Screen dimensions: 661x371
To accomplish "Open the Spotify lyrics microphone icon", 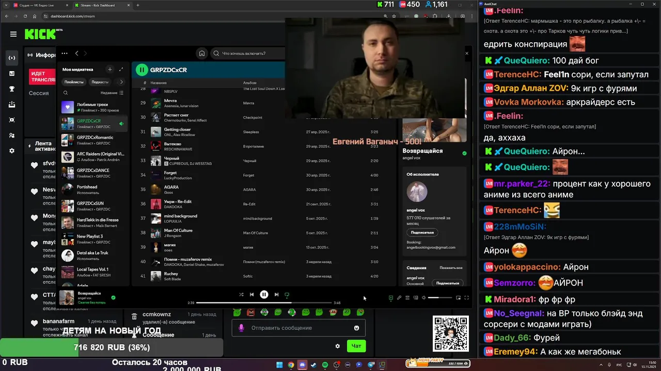I will coord(399,297).
